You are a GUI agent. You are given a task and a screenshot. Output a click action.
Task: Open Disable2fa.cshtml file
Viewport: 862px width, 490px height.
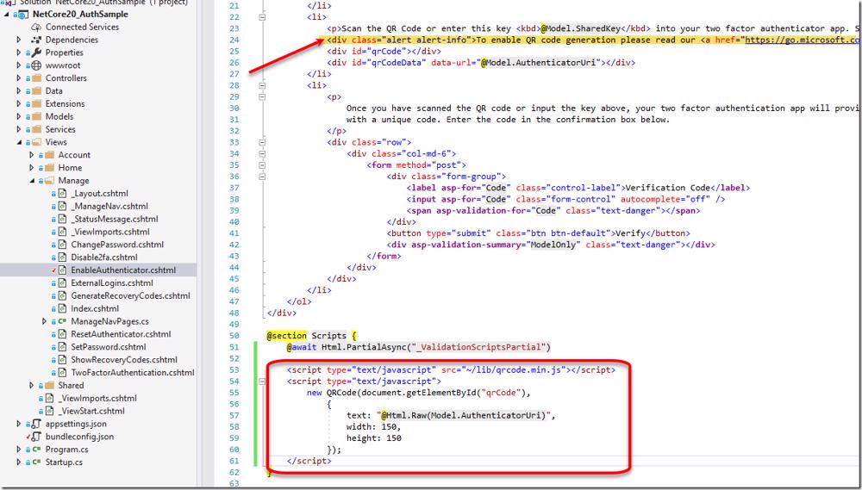(104, 257)
